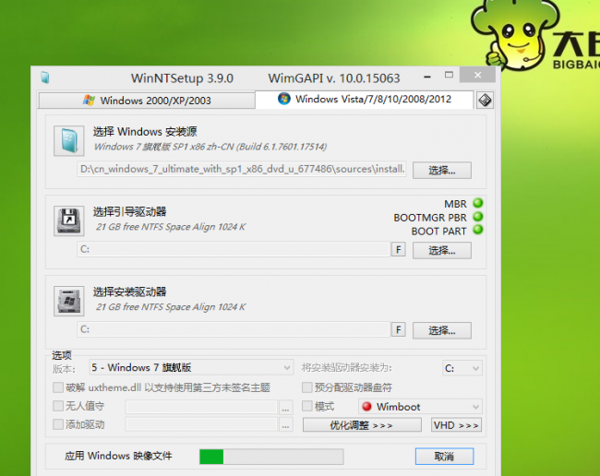
Task: Open the 版本 edition dropdown (Windows 7 旗舰版)
Action: pos(191,367)
